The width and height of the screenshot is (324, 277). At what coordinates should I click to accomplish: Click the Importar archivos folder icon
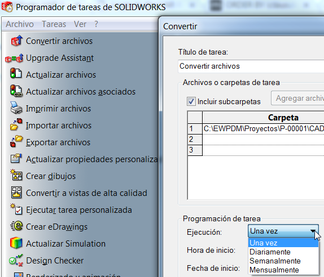click(x=16, y=124)
